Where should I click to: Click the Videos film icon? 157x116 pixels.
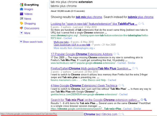[21, 14]
